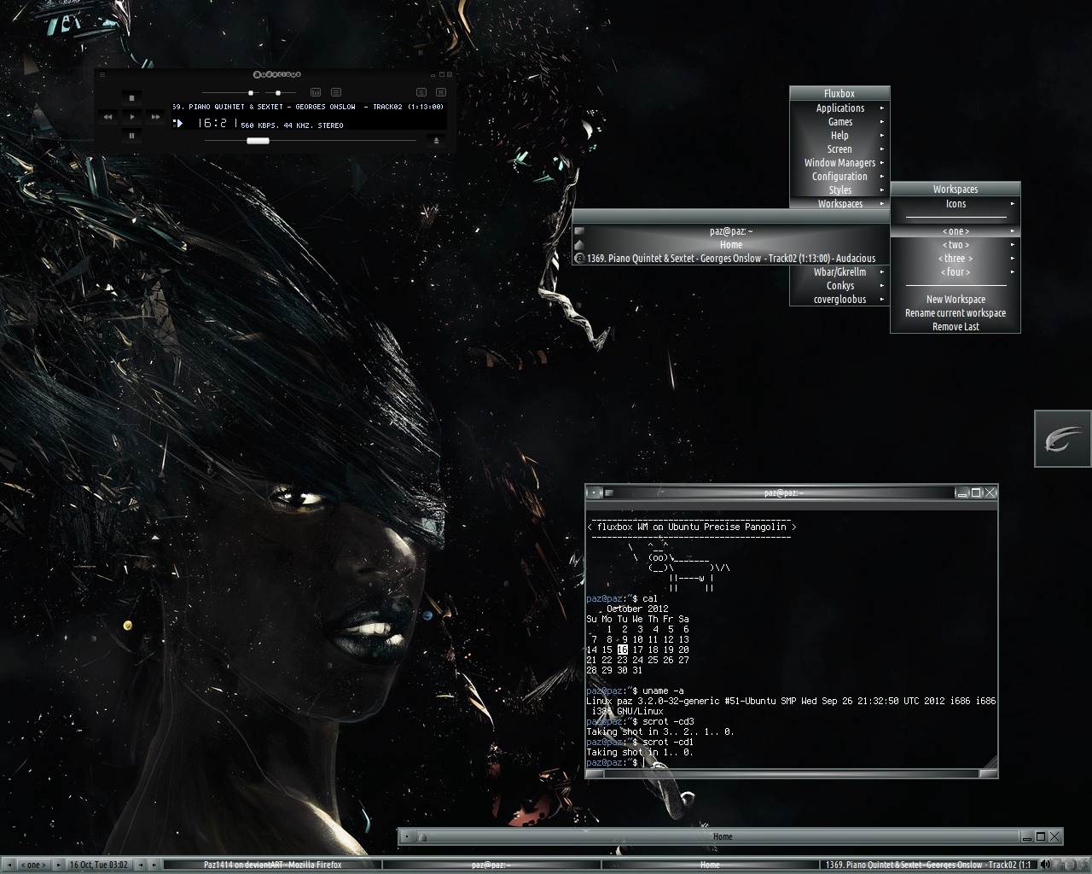
Task: Toggle the Audacious playlist window
Action: click(336, 92)
